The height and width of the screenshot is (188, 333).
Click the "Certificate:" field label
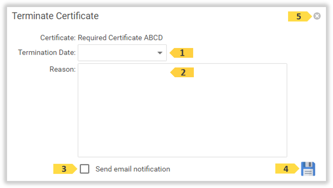pyautogui.click(x=58, y=38)
